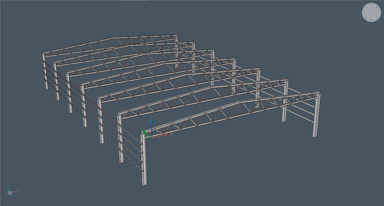Click the ridge peak of the nearest truss
This screenshot has width=384, height=206.
[x=239, y=101]
